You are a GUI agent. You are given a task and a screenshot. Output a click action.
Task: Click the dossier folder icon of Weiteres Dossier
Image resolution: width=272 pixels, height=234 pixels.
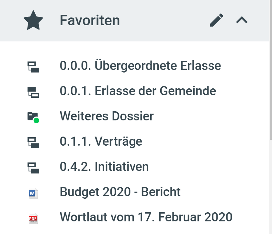pos(32,116)
